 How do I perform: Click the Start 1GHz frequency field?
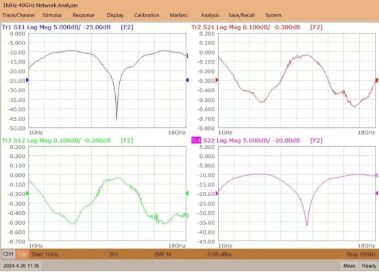[45, 254]
